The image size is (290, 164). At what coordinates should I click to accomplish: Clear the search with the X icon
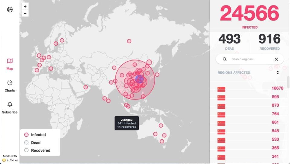tap(276, 59)
